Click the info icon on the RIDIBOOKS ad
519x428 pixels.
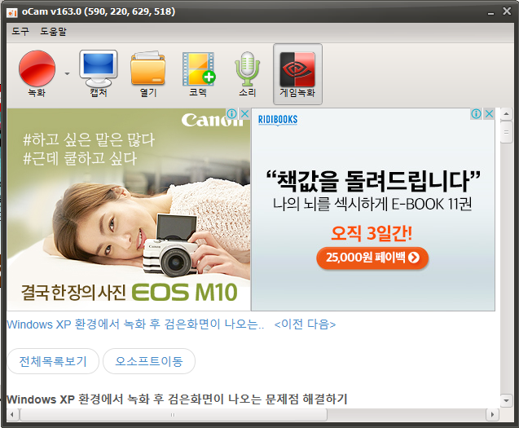(x=477, y=114)
